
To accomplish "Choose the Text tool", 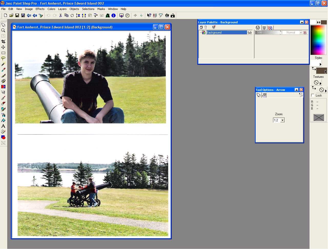I will point(3,126).
